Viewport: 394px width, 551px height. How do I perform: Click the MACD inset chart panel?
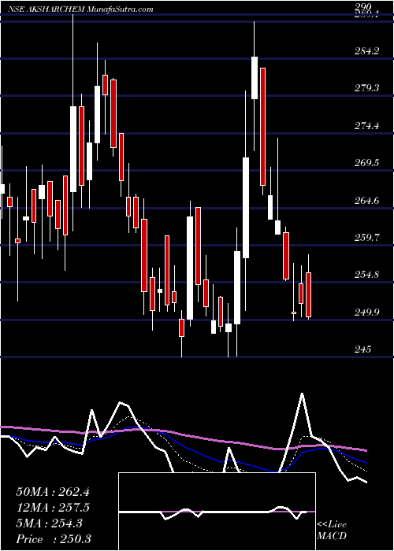click(x=217, y=512)
